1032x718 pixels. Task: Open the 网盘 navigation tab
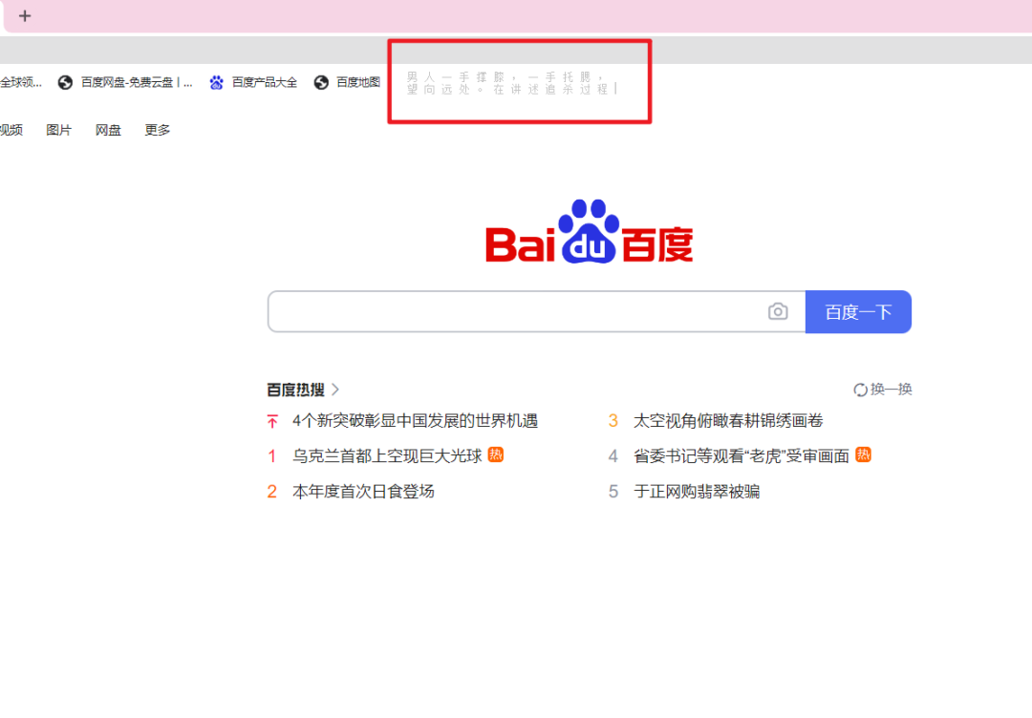108,130
